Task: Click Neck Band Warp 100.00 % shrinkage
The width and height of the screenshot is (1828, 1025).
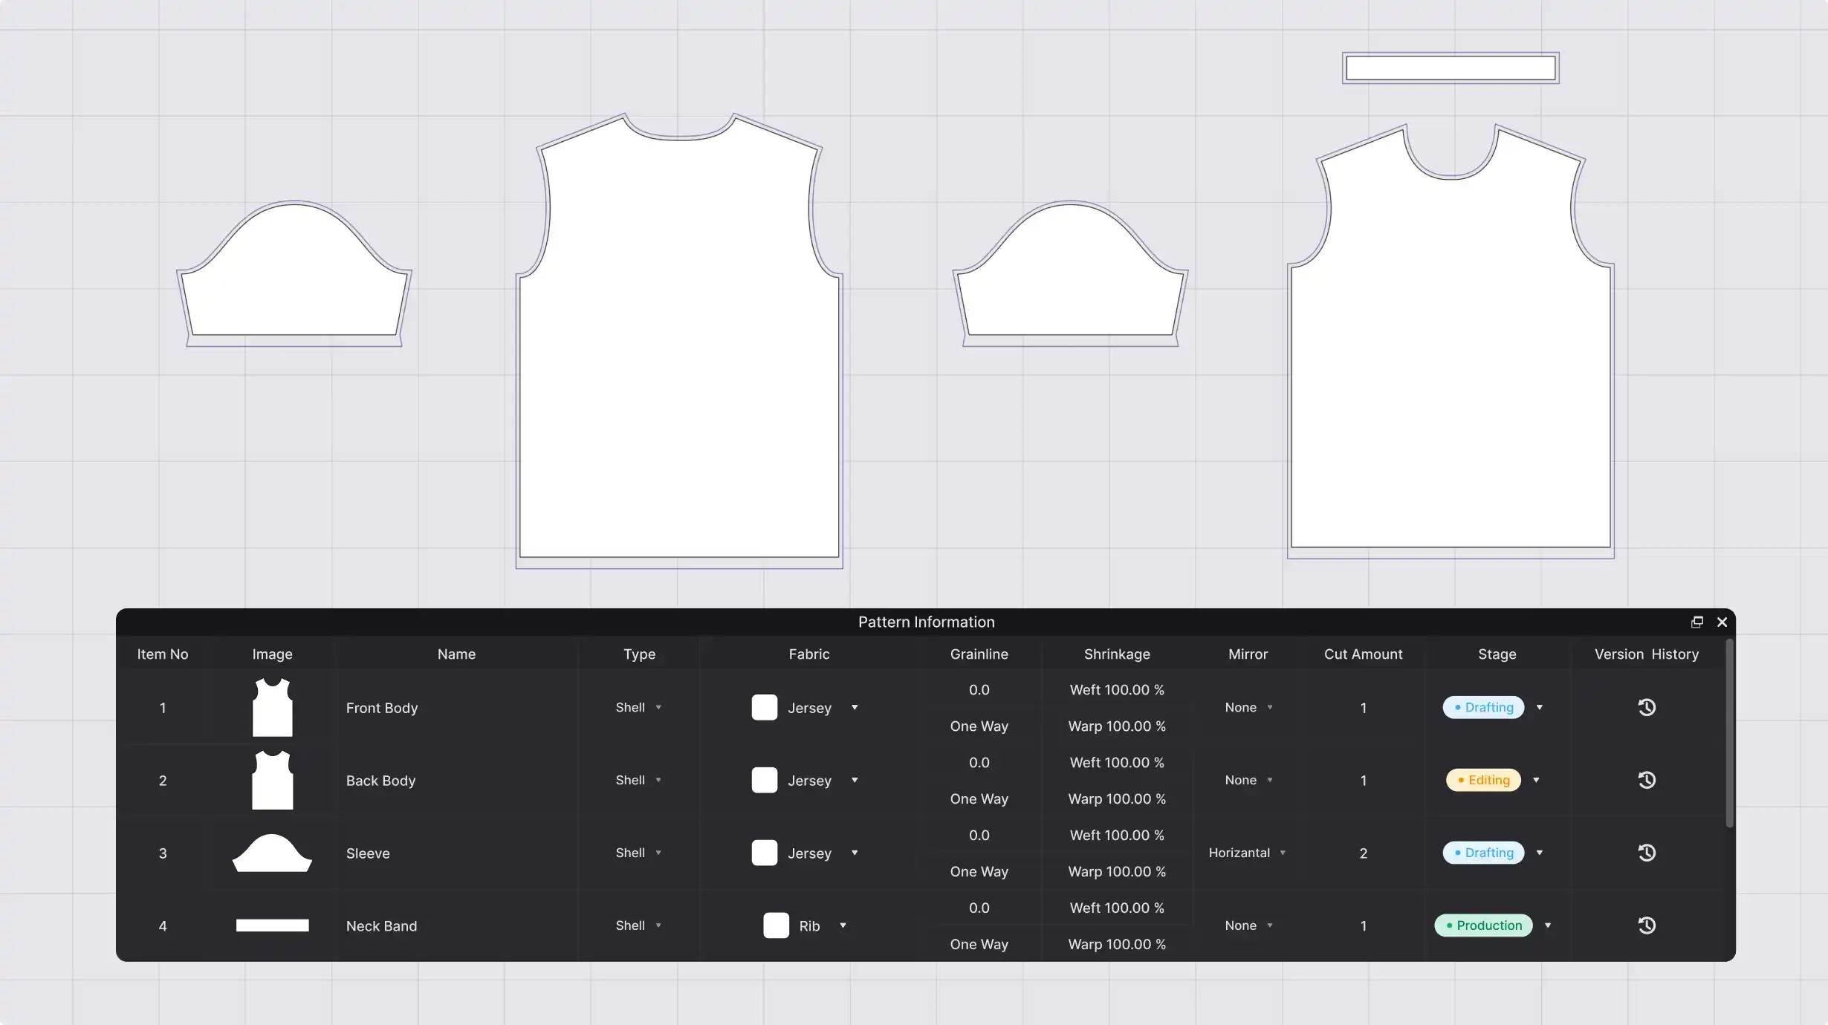Action: (1117, 945)
